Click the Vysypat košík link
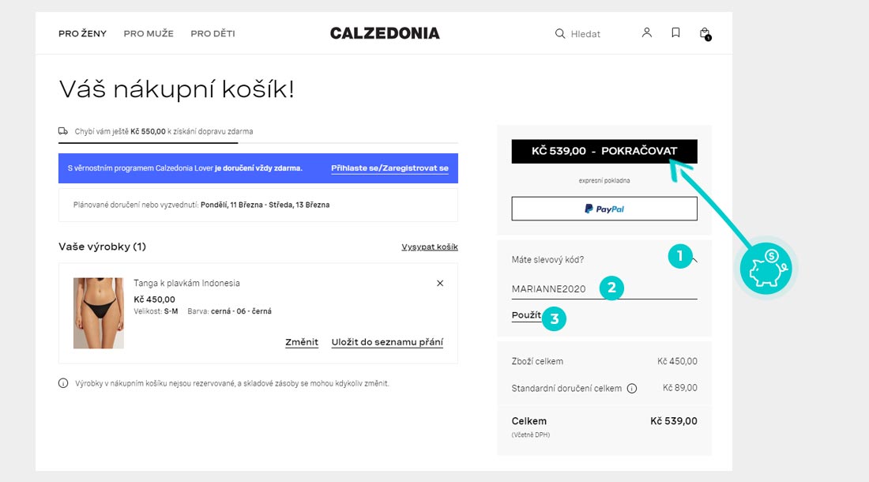Screen dimensions: 869x482 430,247
